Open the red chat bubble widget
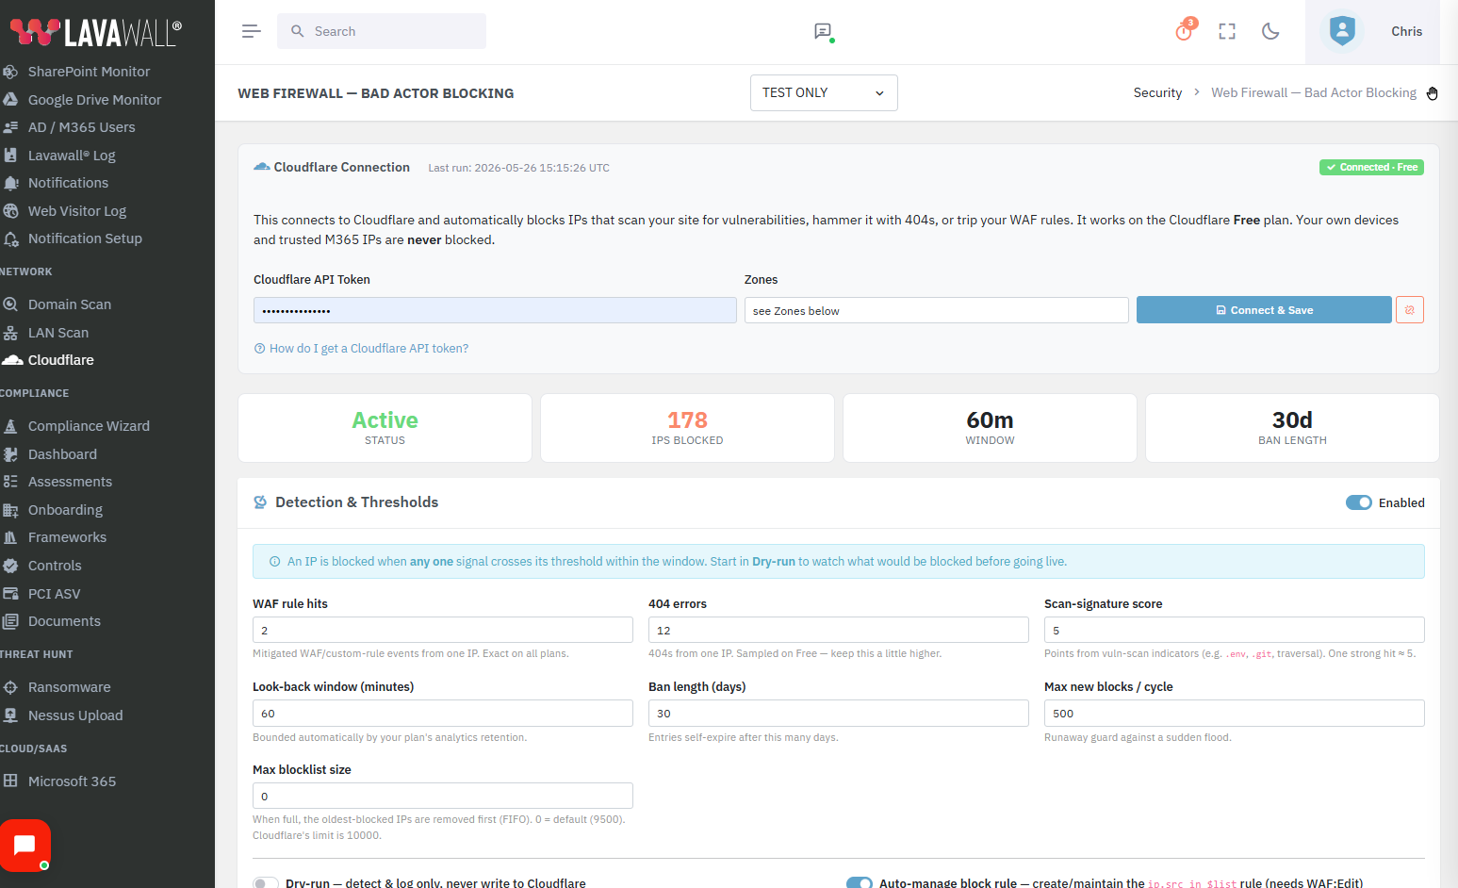Image resolution: width=1458 pixels, height=888 pixels. click(25, 846)
